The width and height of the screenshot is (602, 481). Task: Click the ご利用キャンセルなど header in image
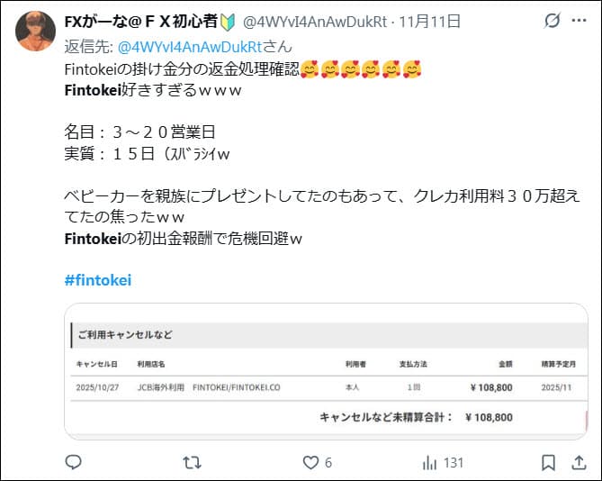tap(125, 334)
